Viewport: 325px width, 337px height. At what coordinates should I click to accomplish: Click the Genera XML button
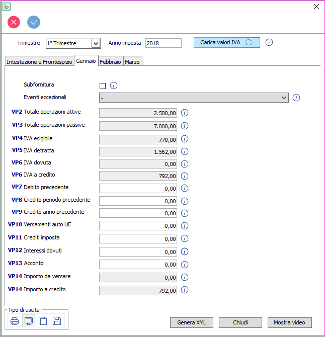tap(191, 322)
